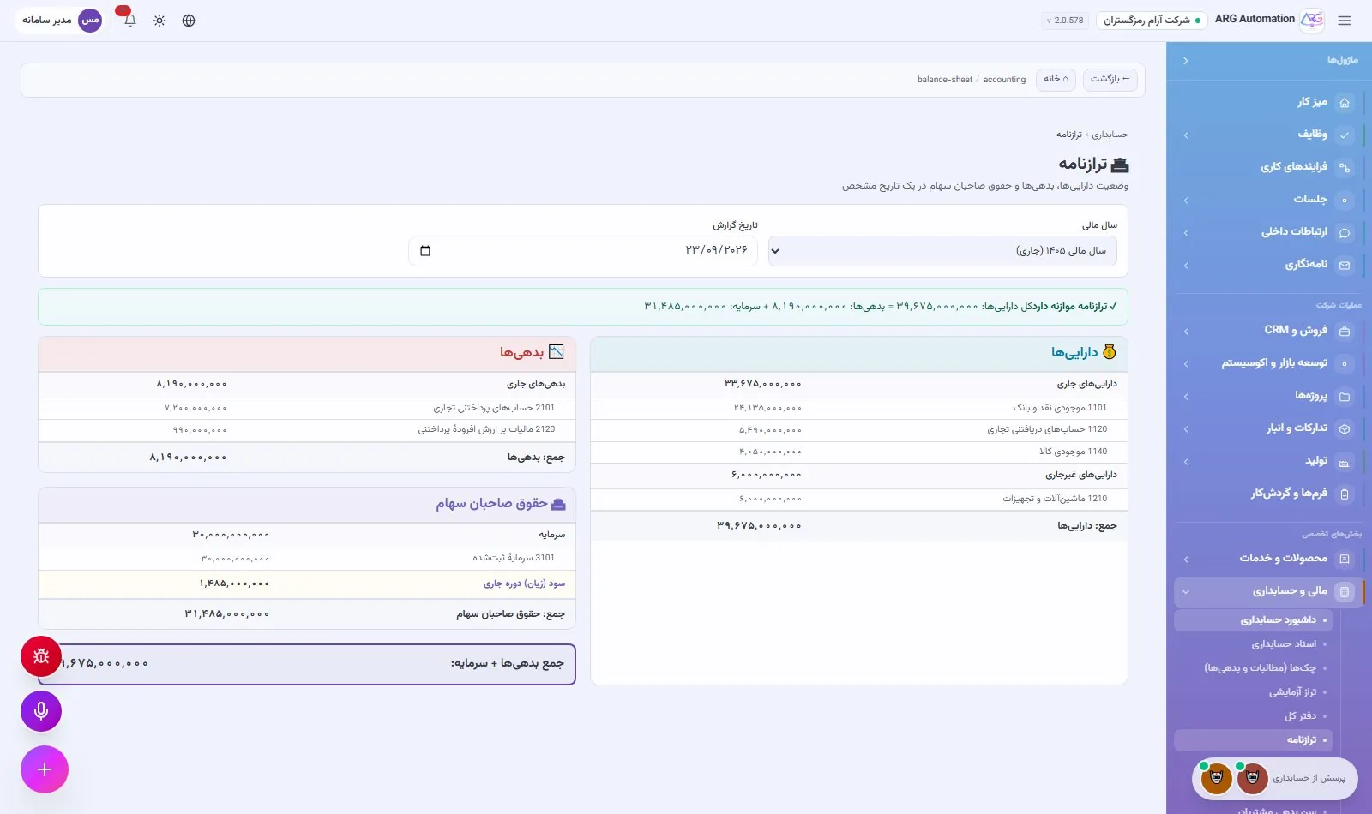Click row 2101 حساب‌های پرداختنی تجاری
Image resolution: width=1372 pixels, height=814 pixels.
coord(307,408)
